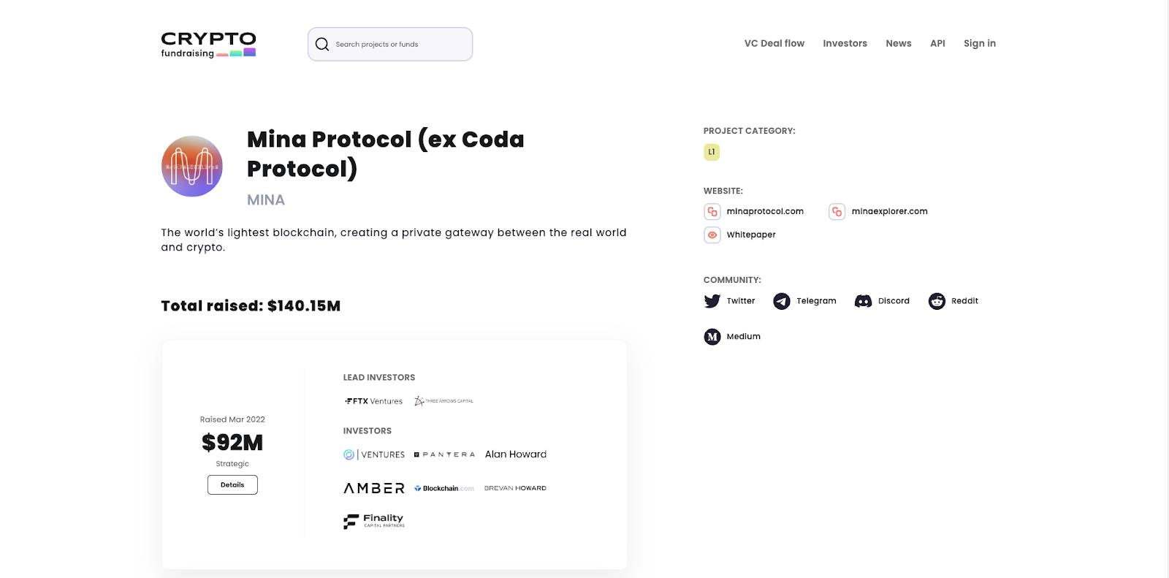Image resolution: width=1169 pixels, height=578 pixels.
Task: Open the minaprotocol.com website link
Action: click(x=764, y=212)
